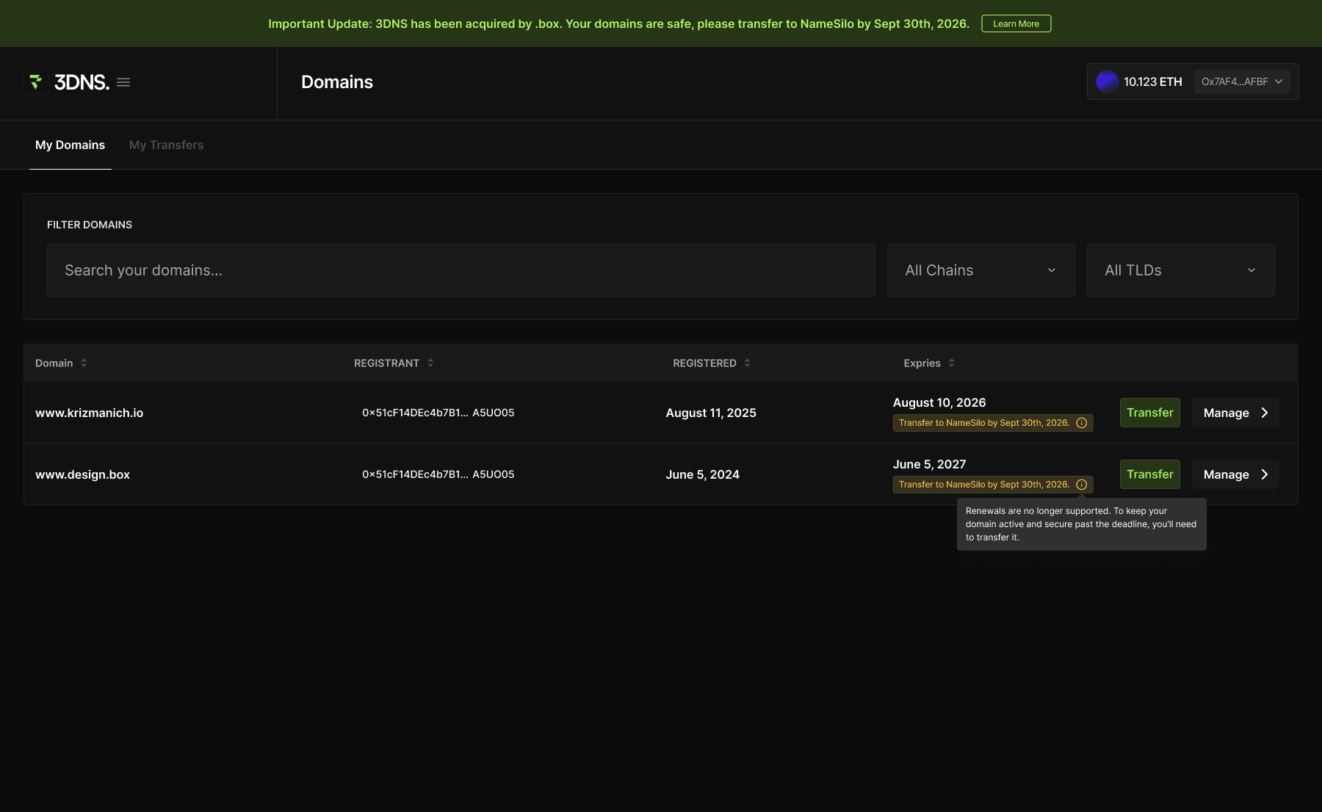Image resolution: width=1322 pixels, height=812 pixels.
Task: Expand the All Chains dropdown
Action: (980, 270)
